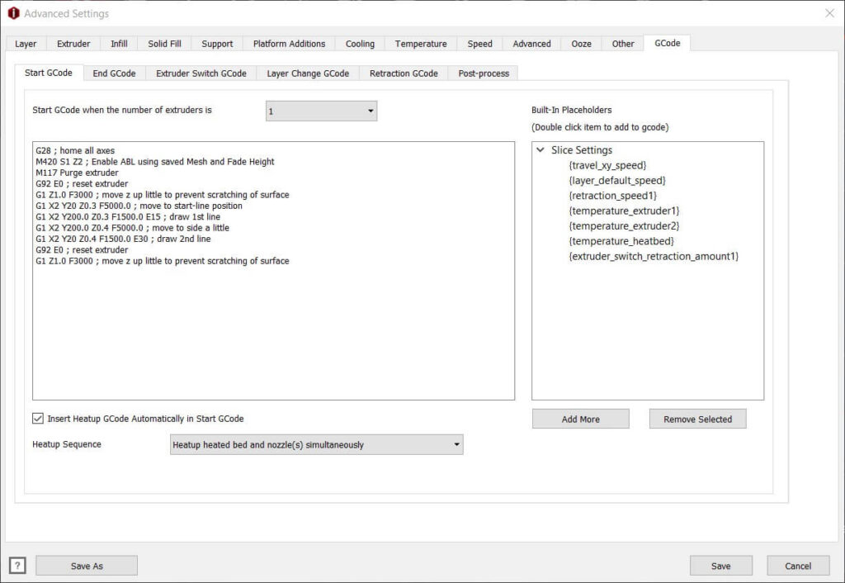This screenshot has height=583, width=845.
Task: Open the number of extruders dropdown
Action: pyautogui.click(x=321, y=111)
